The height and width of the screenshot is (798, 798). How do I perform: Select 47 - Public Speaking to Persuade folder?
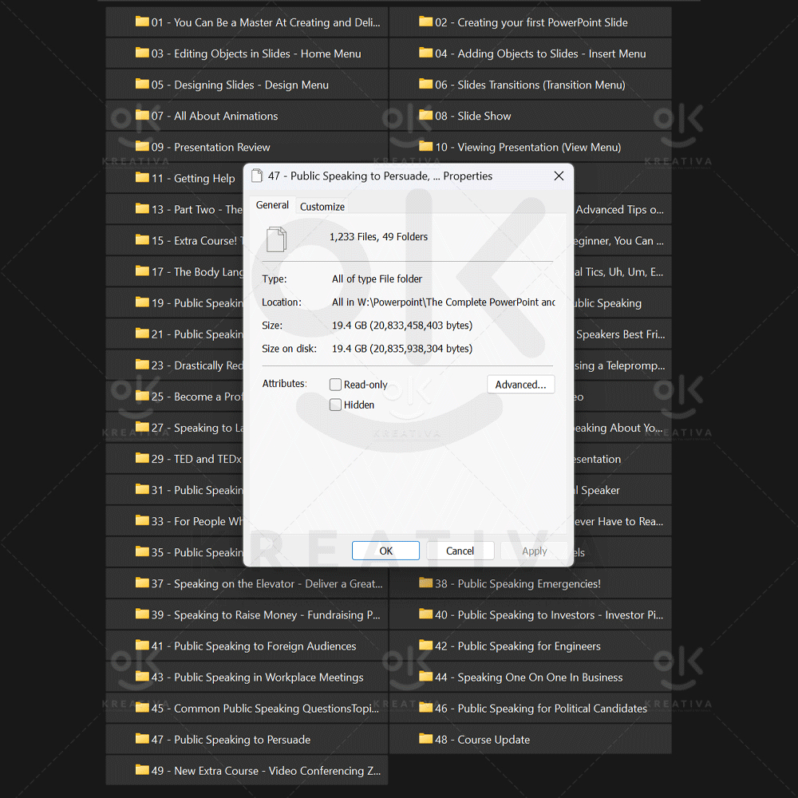click(x=242, y=739)
